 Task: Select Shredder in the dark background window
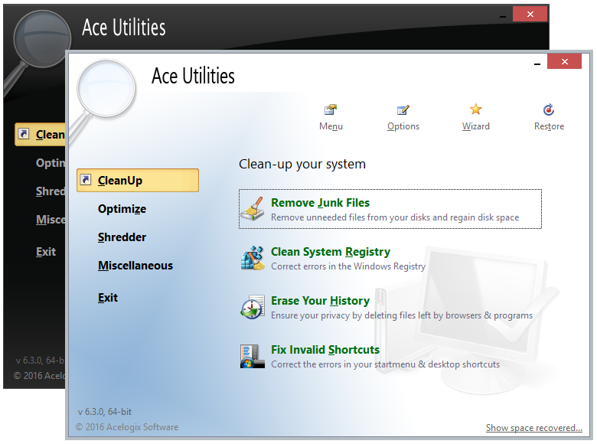point(51,191)
